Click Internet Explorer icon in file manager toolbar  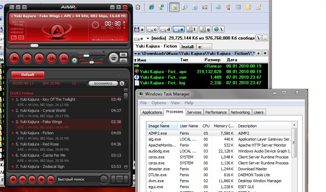click(151, 7)
